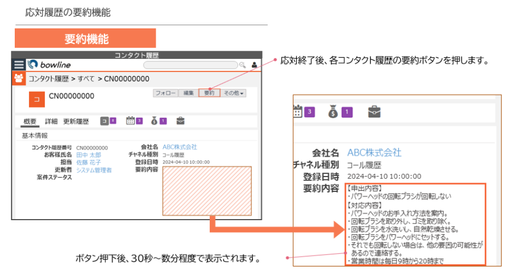Expand the その他 dropdown
This screenshot has width=519, height=279.
coord(233,93)
